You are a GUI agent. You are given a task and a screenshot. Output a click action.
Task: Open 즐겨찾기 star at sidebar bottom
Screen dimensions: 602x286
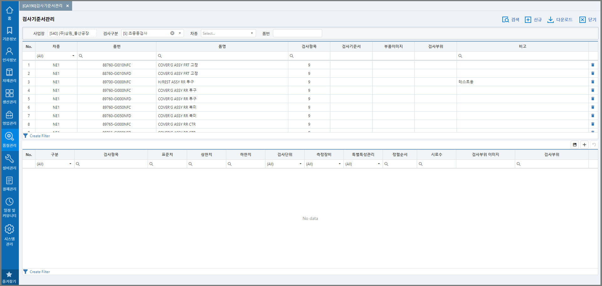click(x=9, y=277)
